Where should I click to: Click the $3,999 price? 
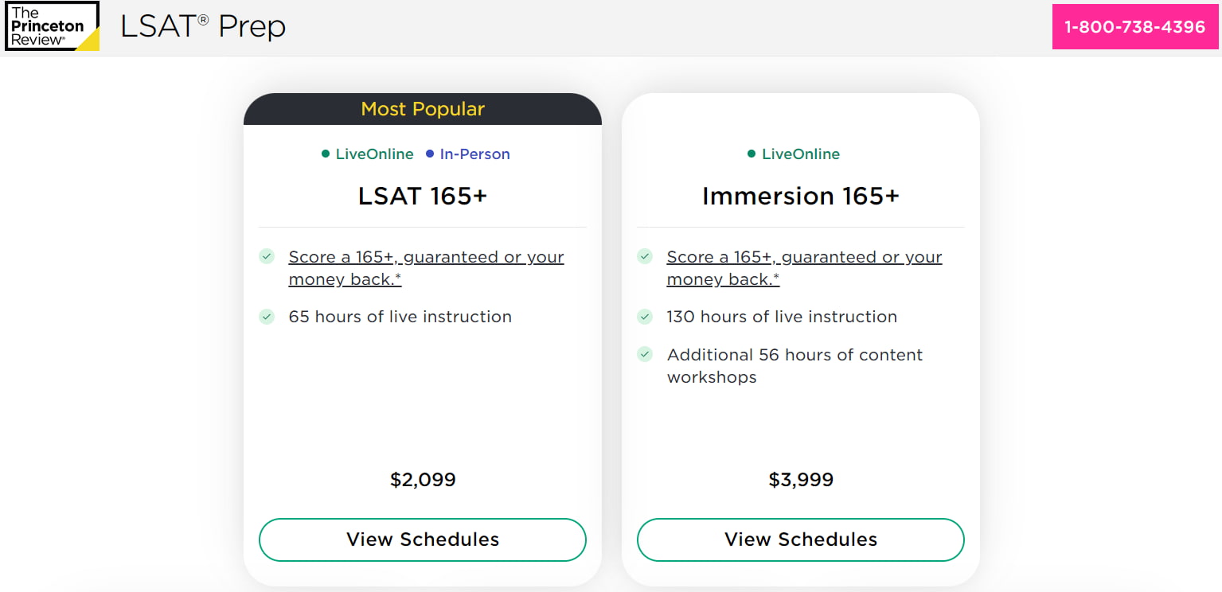coord(801,480)
